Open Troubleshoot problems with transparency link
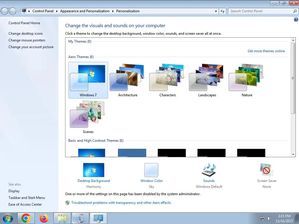This screenshot has height=224, width=299. point(121,203)
